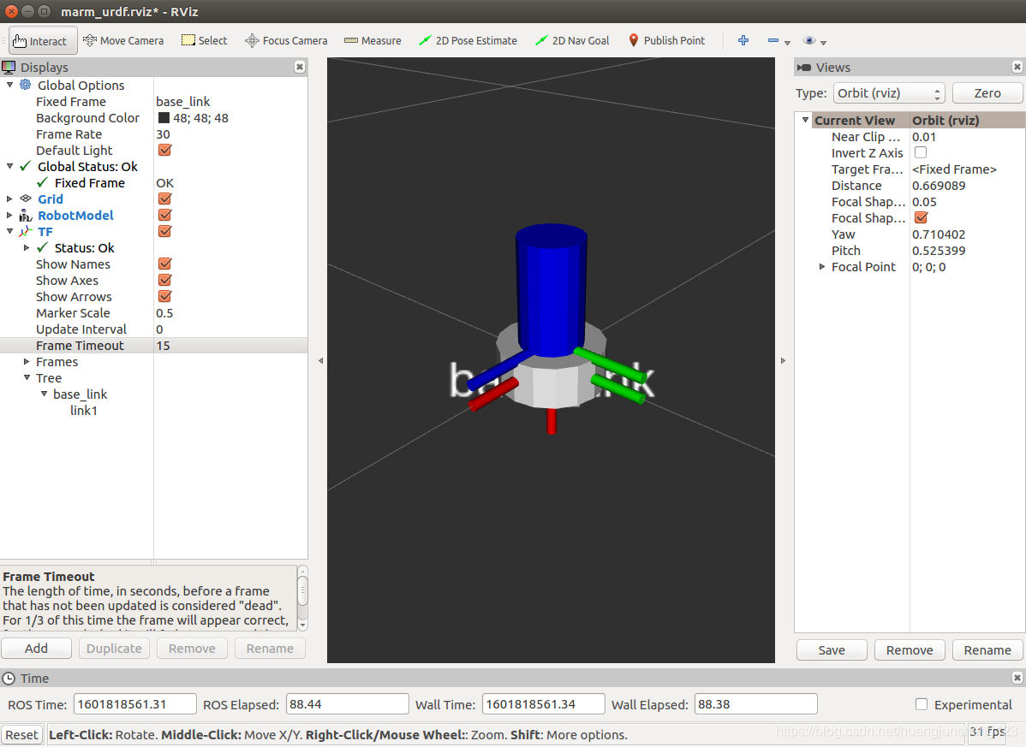Uncheck Show Names
Image resolution: width=1026 pixels, height=747 pixels.
165,264
